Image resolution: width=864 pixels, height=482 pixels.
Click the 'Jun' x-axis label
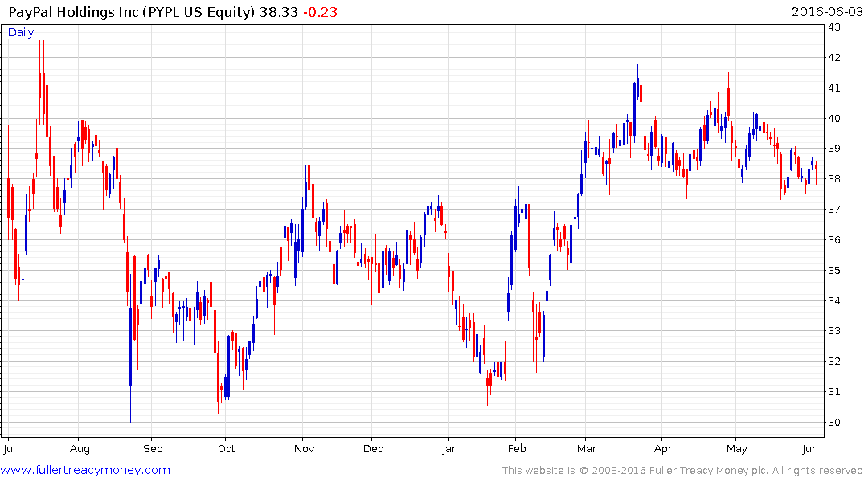810,448
